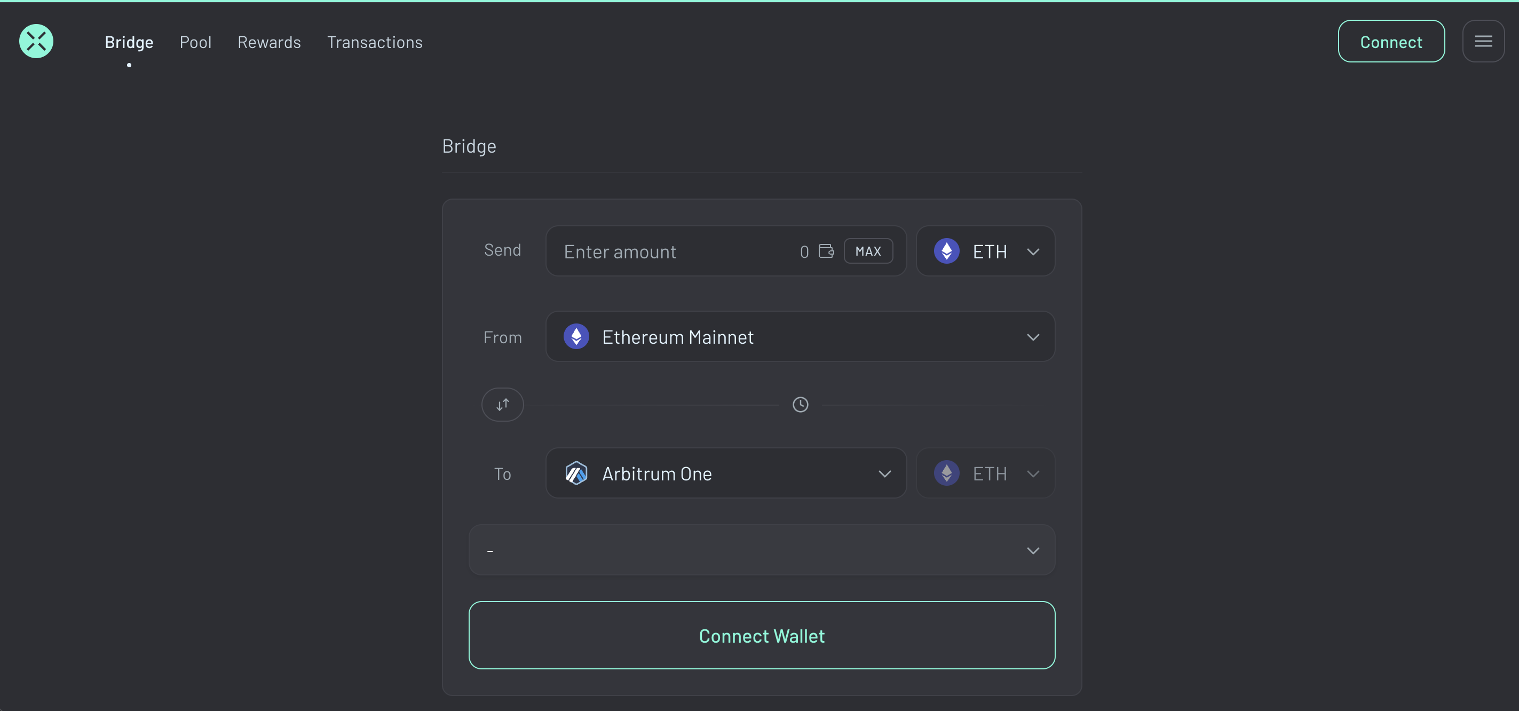Open the Send ETH token dropdown
Image resolution: width=1519 pixels, height=711 pixels.
pyautogui.click(x=1033, y=252)
